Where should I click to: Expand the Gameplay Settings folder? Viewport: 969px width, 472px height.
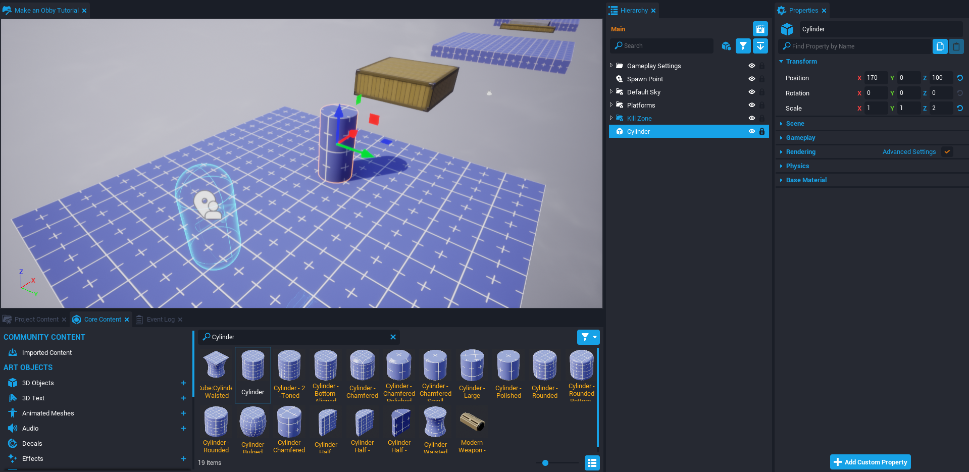tap(611, 66)
